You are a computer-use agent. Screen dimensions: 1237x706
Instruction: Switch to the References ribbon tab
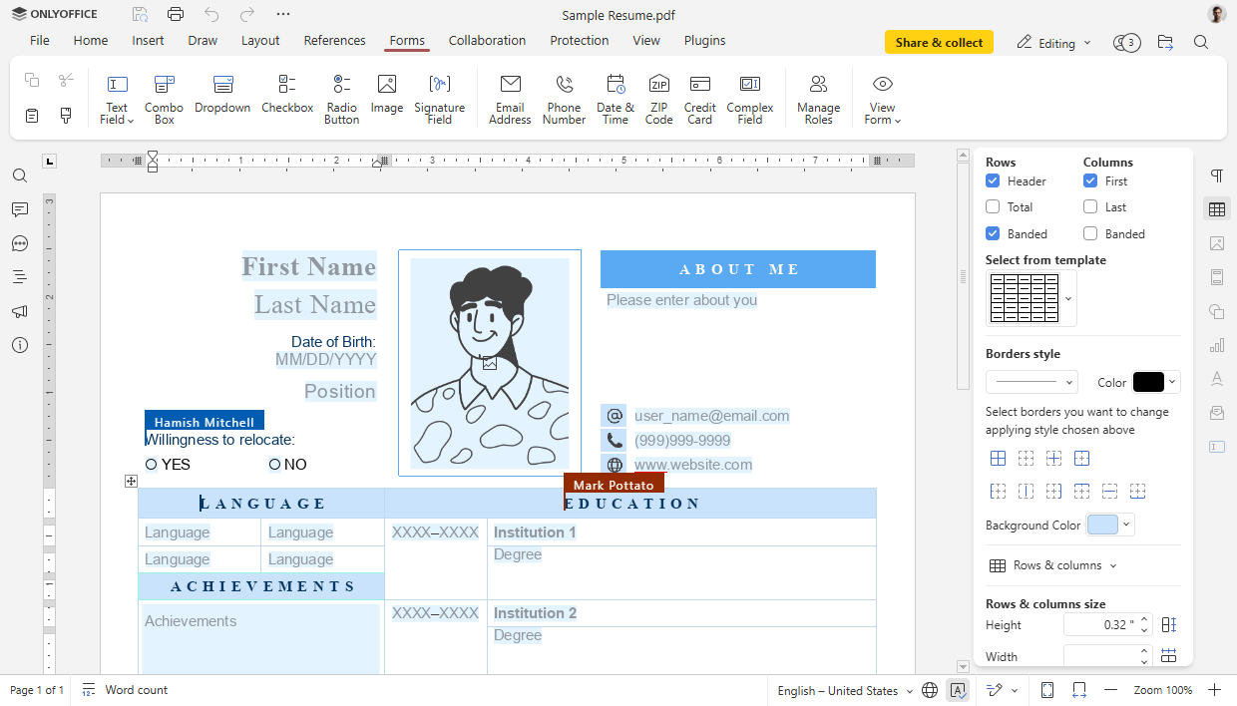(334, 41)
